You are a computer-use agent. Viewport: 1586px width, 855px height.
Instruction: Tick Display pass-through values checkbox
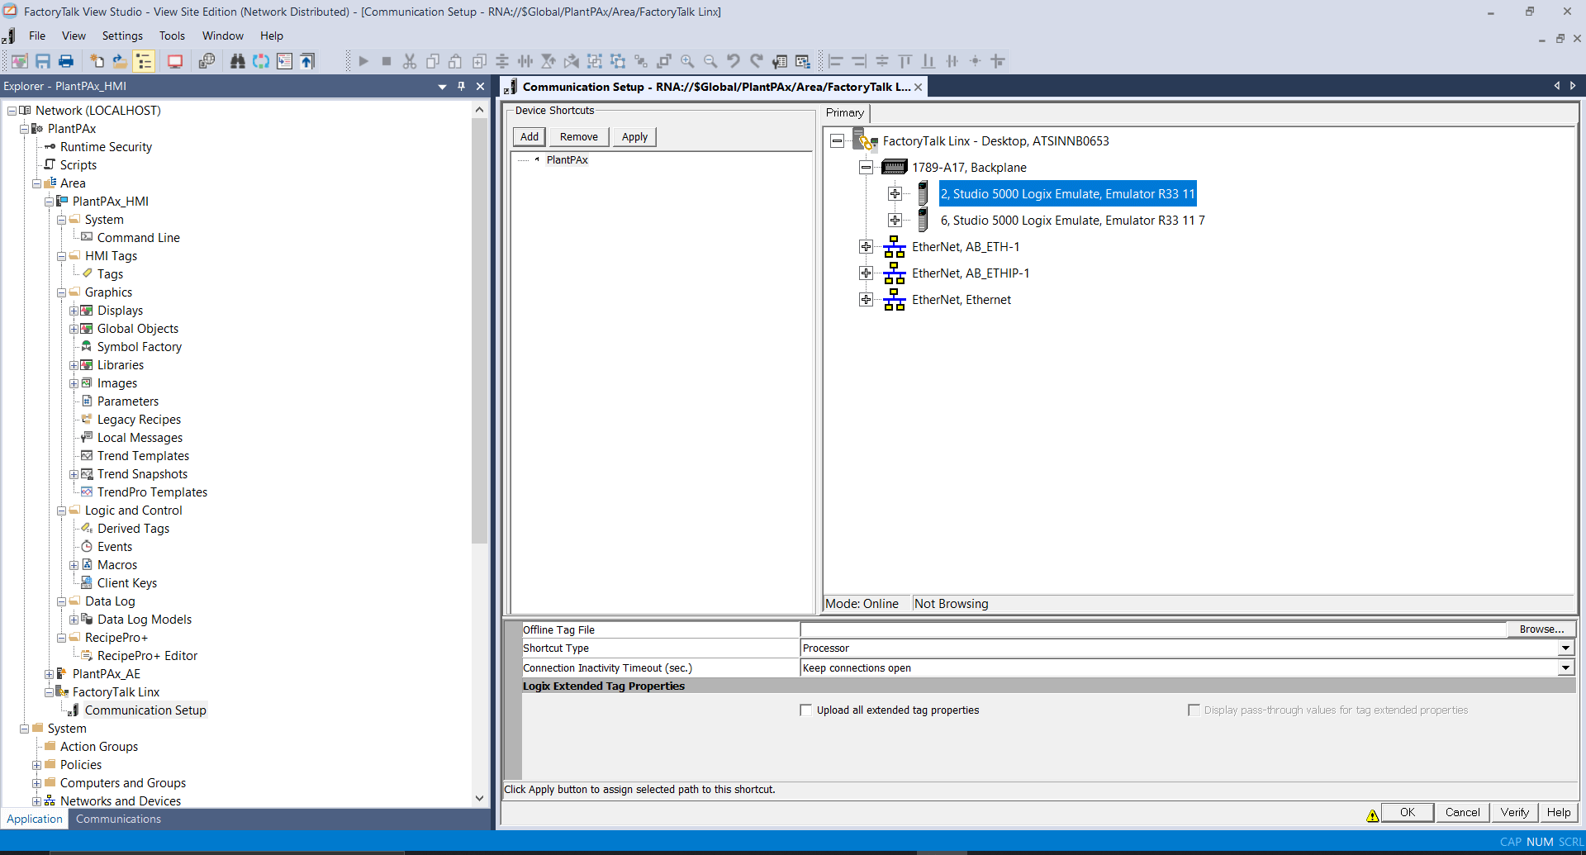[x=1194, y=710]
